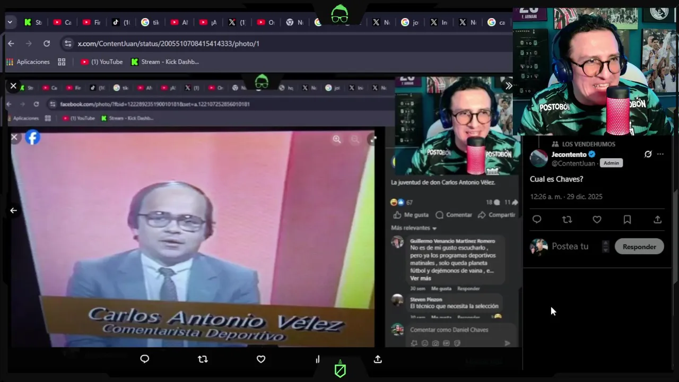Switch to the X 'In' tab
Screen dimensions: 679x382
point(439,22)
